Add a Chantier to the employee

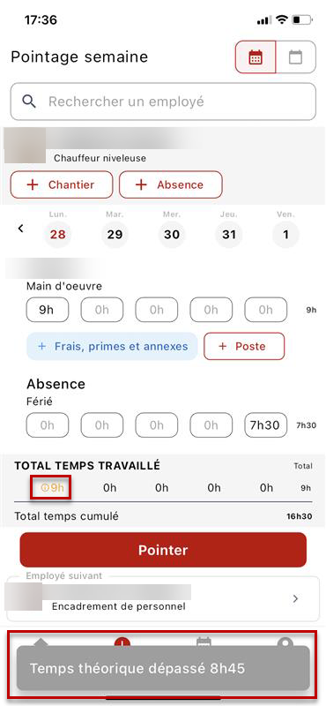(62, 184)
